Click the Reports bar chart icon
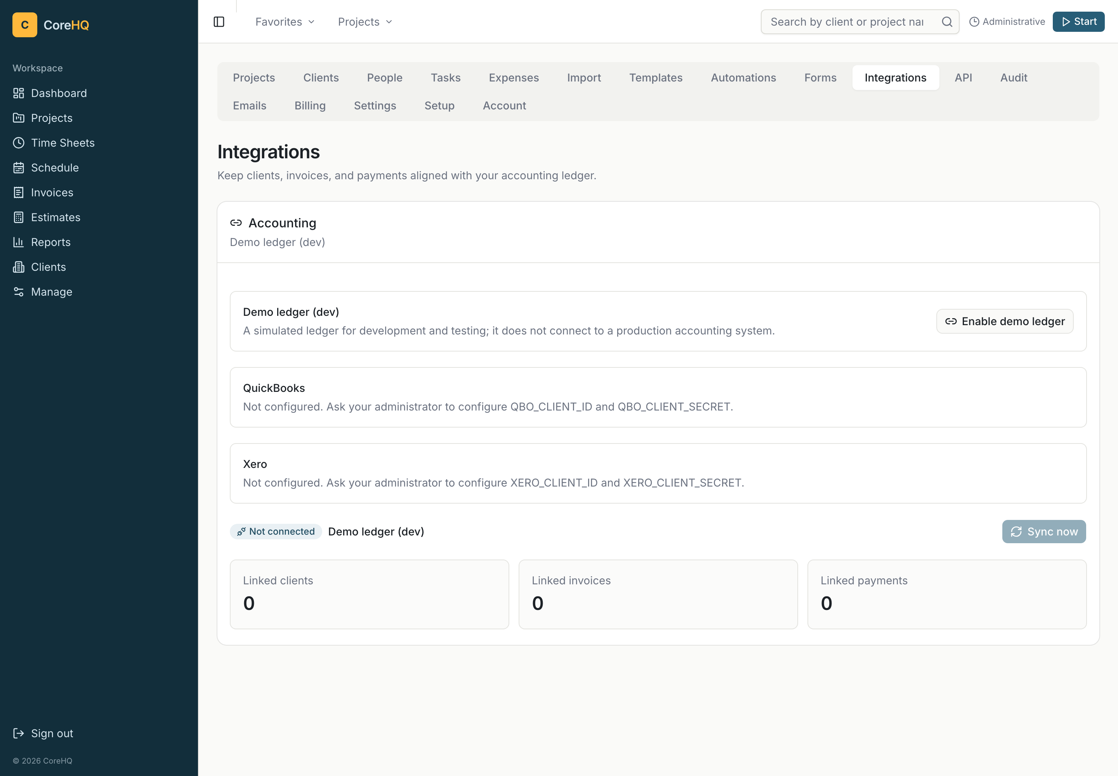Screen dimensions: 1118x776 coord(19,242)
